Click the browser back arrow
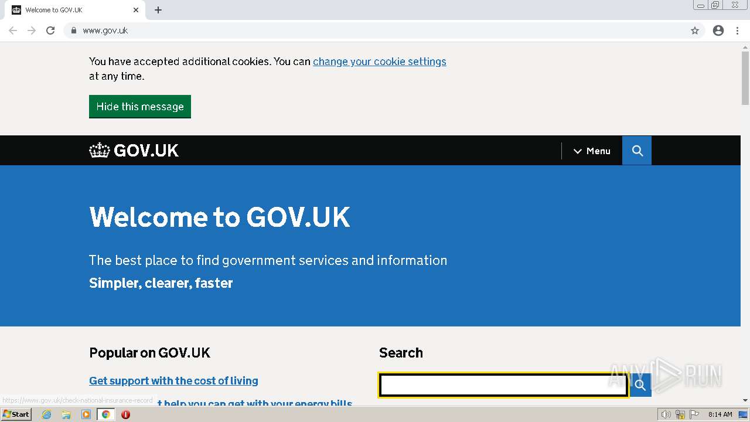 (x=13, y=30)
